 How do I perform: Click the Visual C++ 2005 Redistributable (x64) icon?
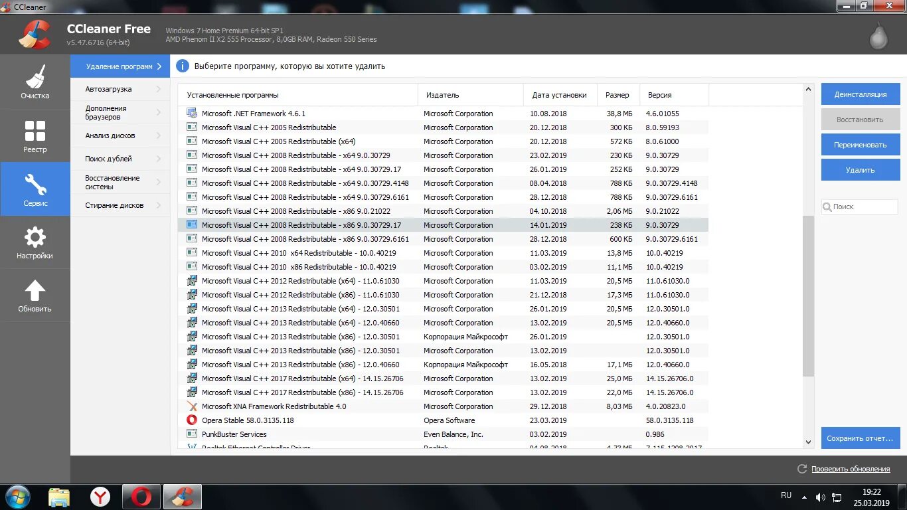pos(192,141)
